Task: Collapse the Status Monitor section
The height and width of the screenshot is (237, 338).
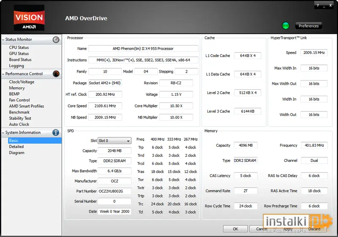Action: pyautogui.click(x=3, y=40)
